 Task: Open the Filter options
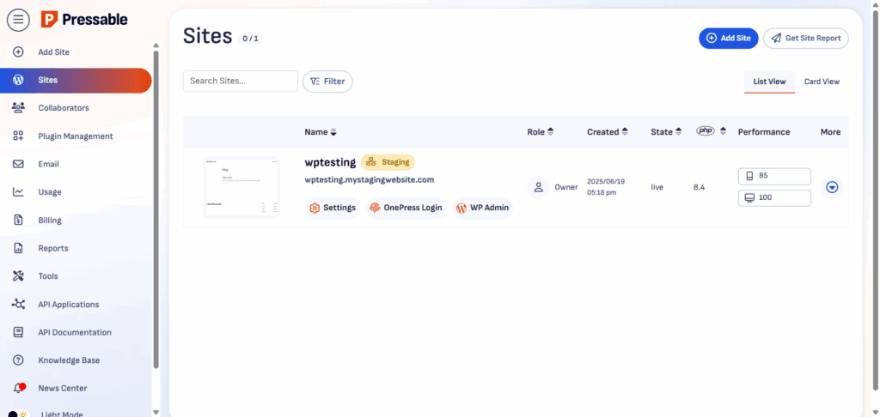coord(327,82)
